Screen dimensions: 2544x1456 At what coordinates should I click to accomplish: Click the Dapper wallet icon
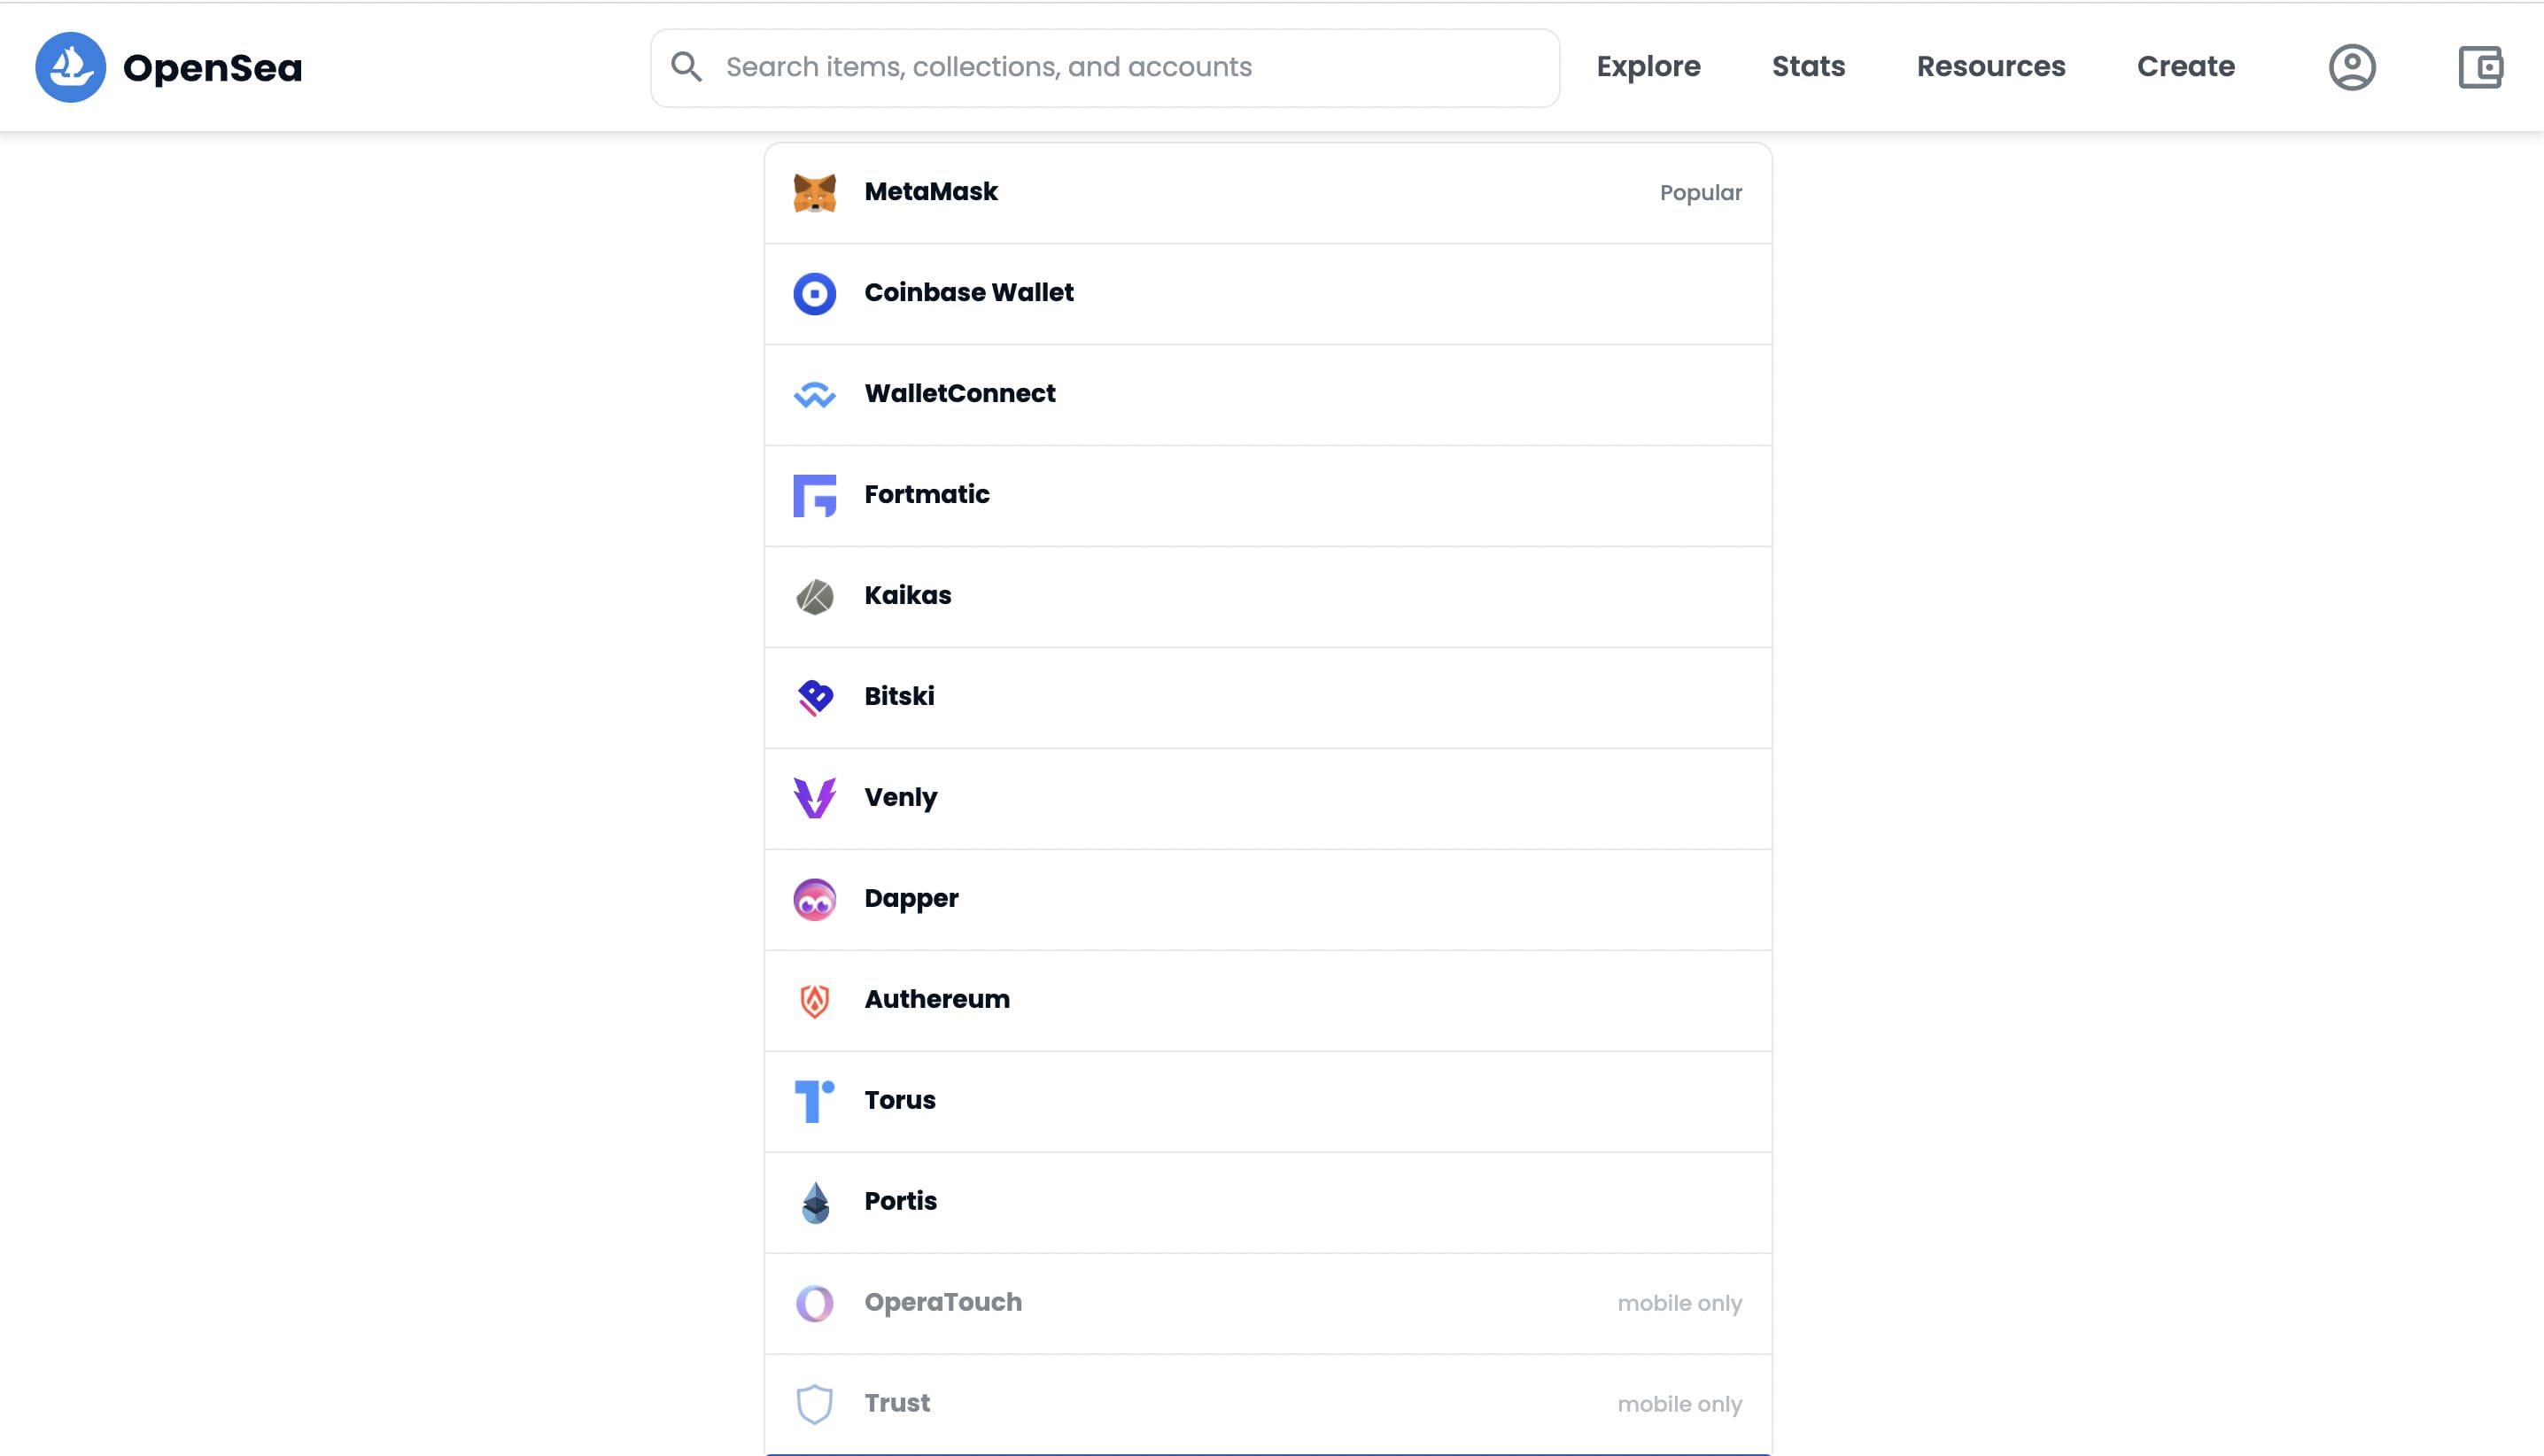(x=815, y=899)
